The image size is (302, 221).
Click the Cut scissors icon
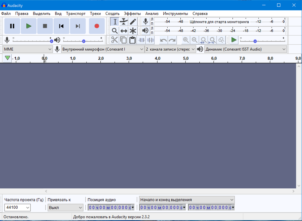coord(115,40)
